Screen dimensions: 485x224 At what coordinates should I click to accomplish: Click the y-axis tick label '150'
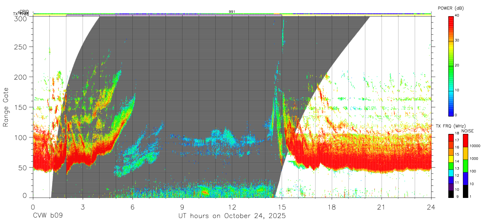(21, 107)
